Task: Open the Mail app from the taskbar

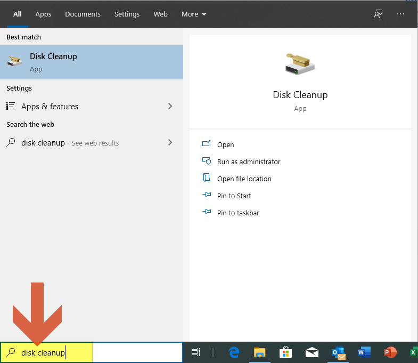Action: pyautogui.click(x=312, y=352)
